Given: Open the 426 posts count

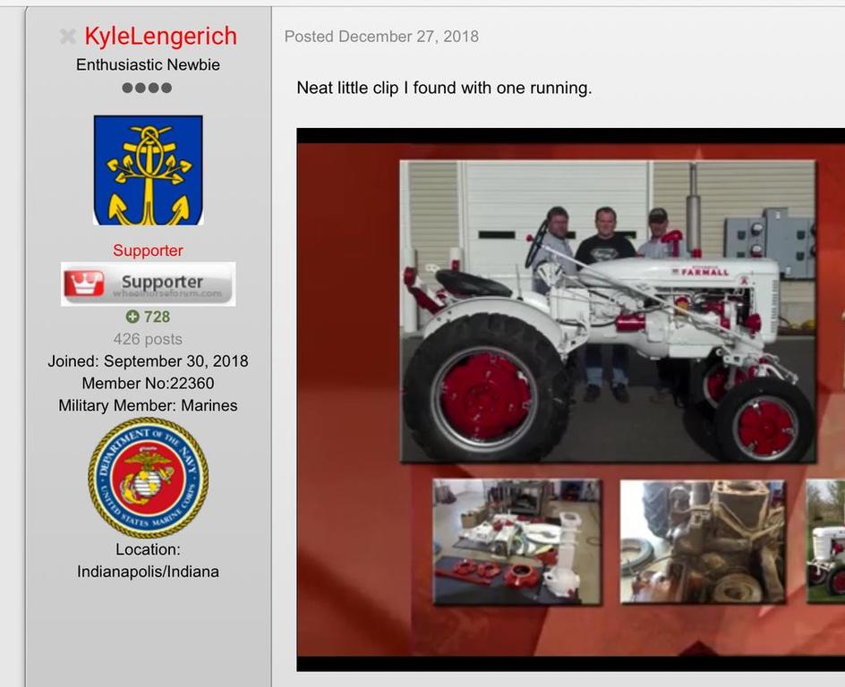Looking at the screenshot, I should click(148, 339).
